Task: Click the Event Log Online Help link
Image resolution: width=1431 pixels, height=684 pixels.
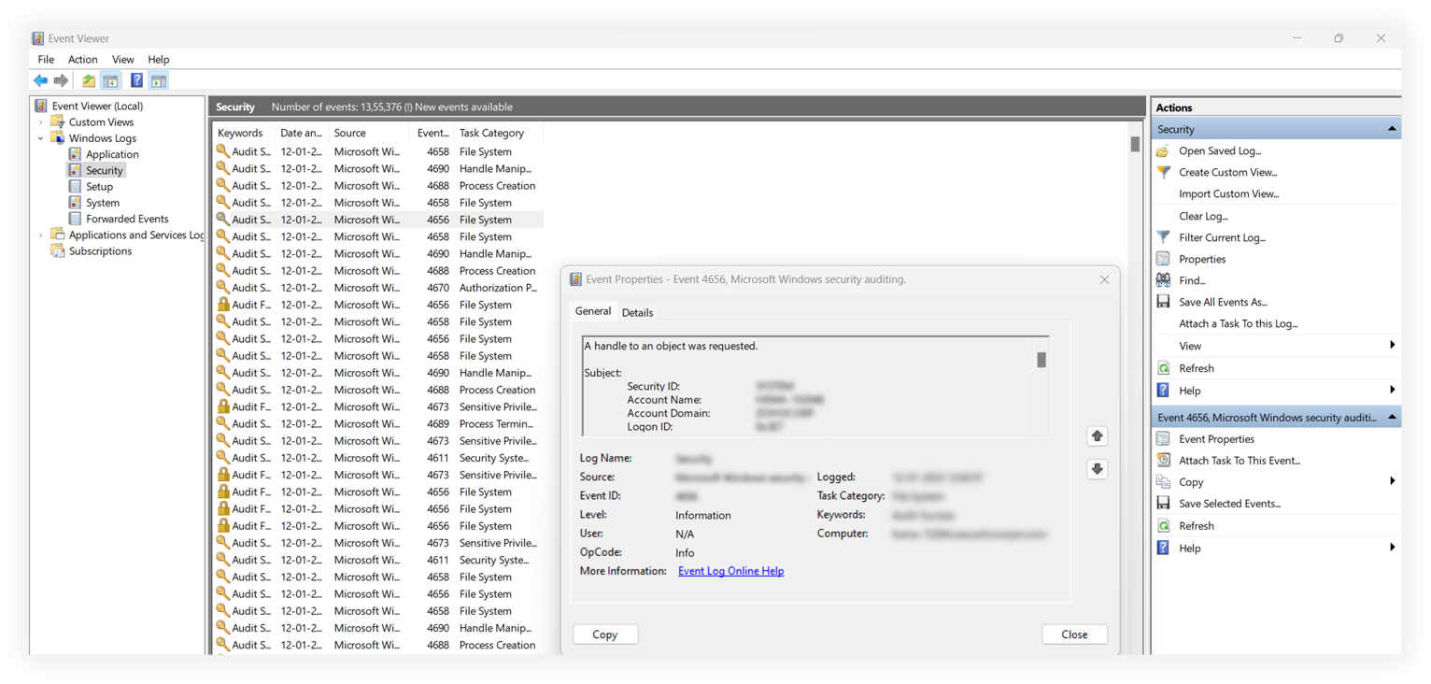Action: coord(730,571)
